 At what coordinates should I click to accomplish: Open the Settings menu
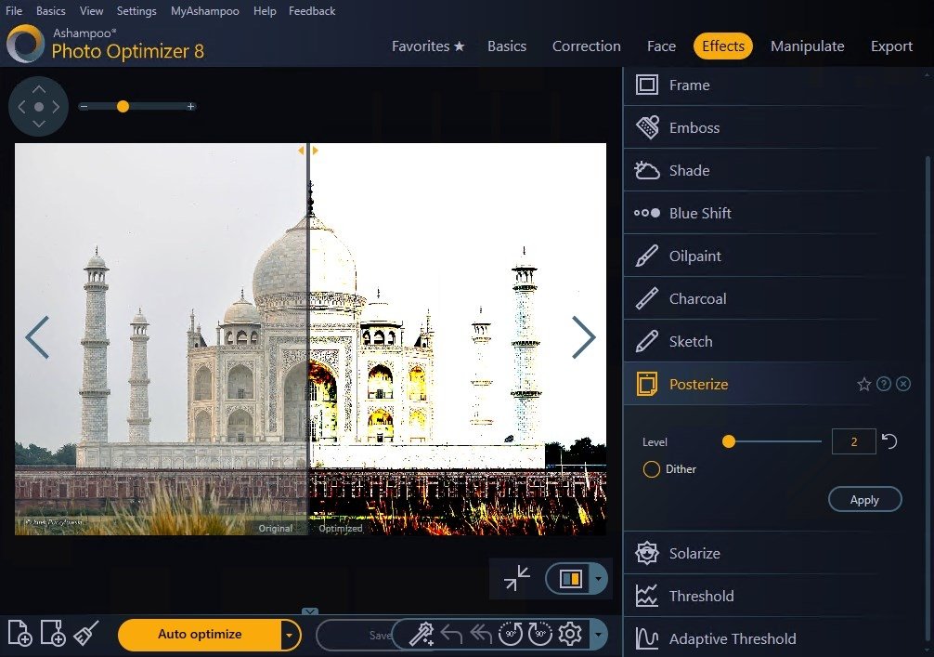[x=136, y=11]
